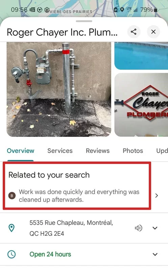Image resolution: width=168 pixels, height=271 pixels.
Task: Tap the location pin icon
Action: click(11, 228)
